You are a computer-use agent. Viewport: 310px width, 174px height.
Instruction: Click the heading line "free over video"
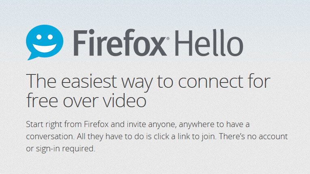[x=86, y=100]
